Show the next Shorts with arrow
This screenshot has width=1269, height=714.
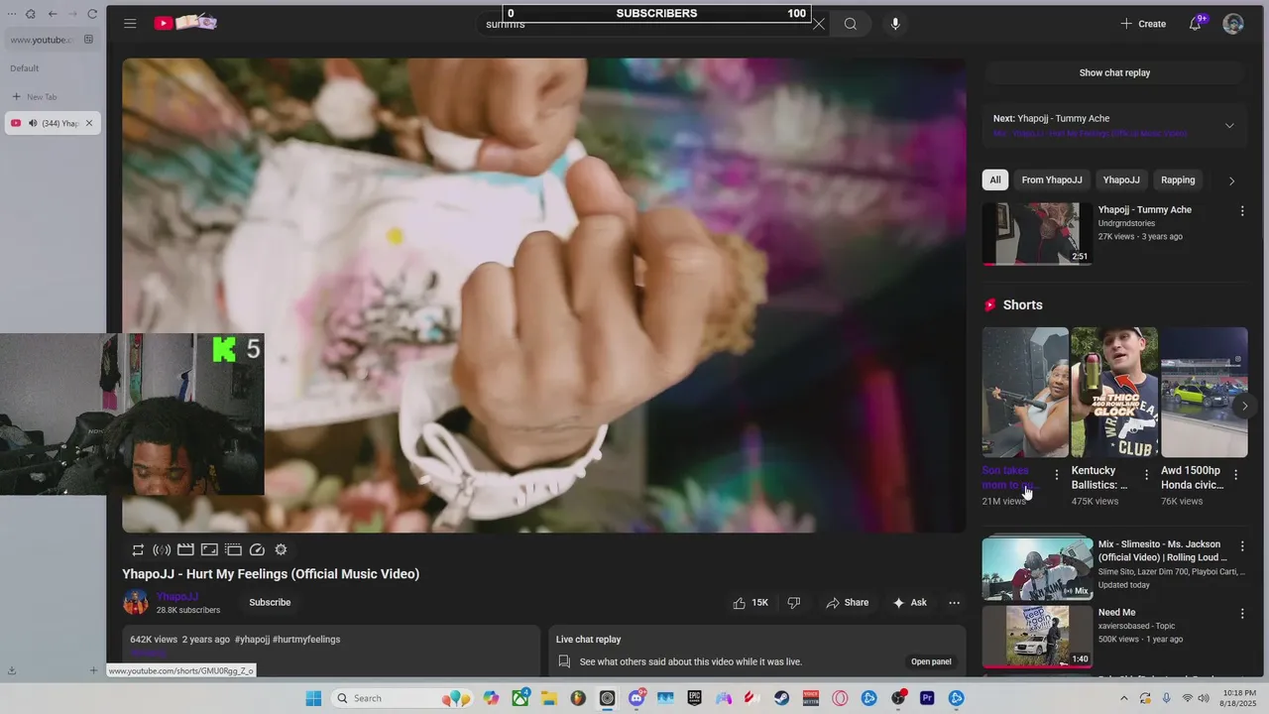point(1244,406)
